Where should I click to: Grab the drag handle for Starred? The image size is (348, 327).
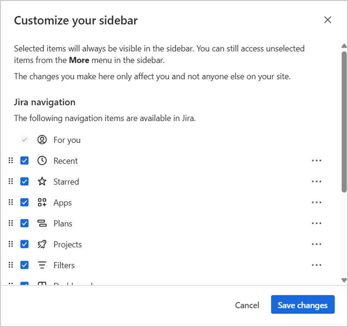pos(11,181)
